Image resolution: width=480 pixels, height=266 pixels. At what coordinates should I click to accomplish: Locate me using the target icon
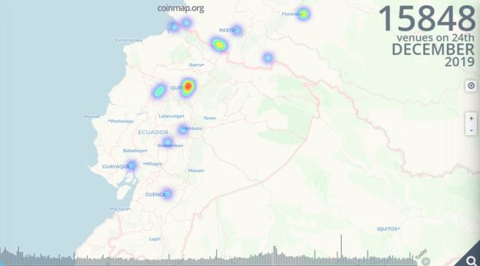tap(471, 86)
